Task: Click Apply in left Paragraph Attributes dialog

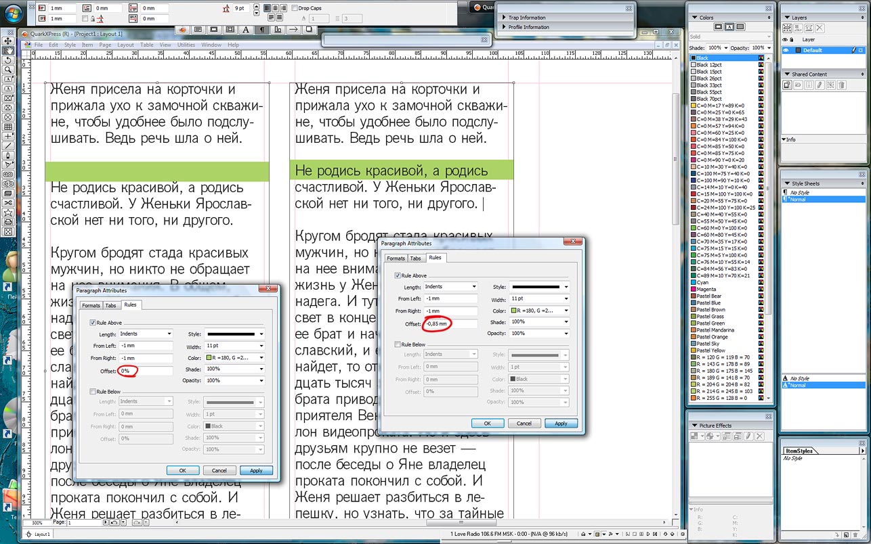Action: (x=256, y=470)
